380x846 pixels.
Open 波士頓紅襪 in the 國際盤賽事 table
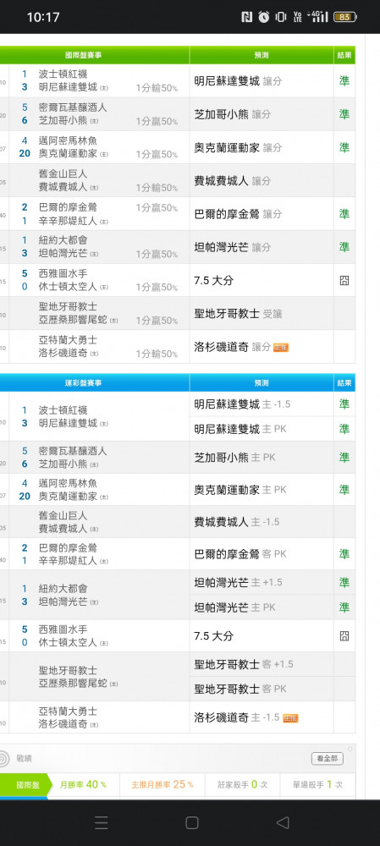[x=63, y=74]
